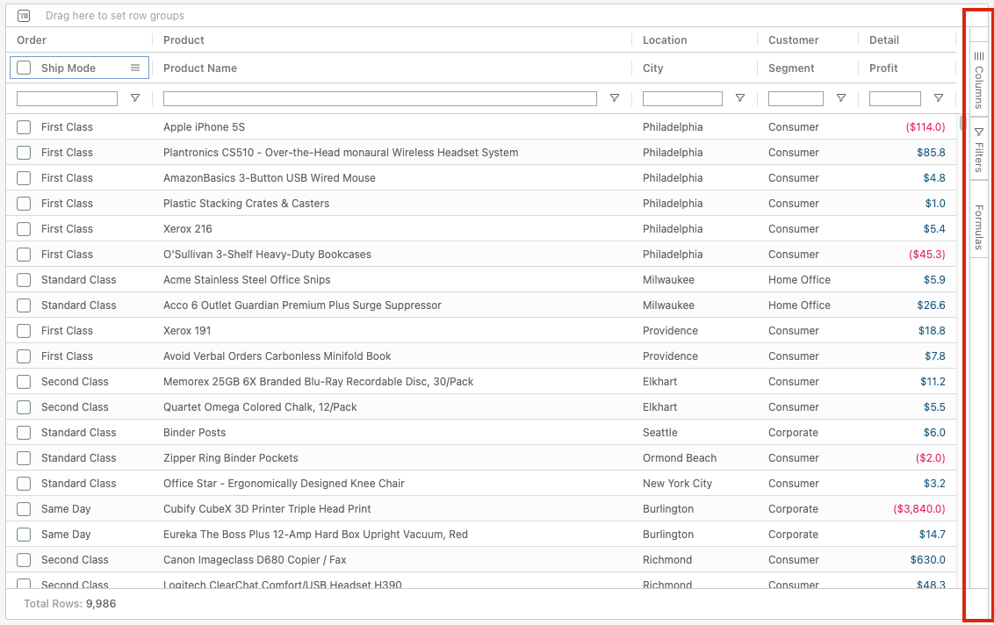994x625 pixels.
Task: Sort by the Product Name column header
Action: tap(200, 68)
